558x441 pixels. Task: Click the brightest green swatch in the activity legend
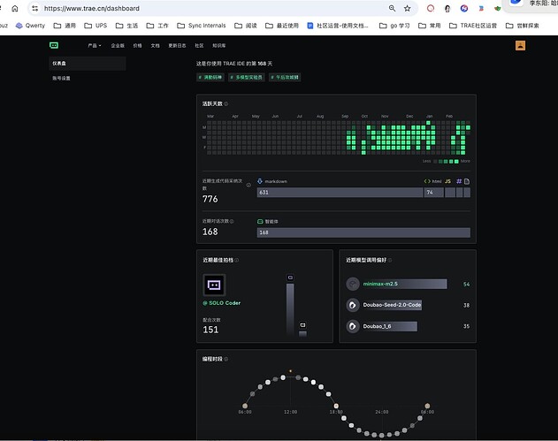[456, 162]
